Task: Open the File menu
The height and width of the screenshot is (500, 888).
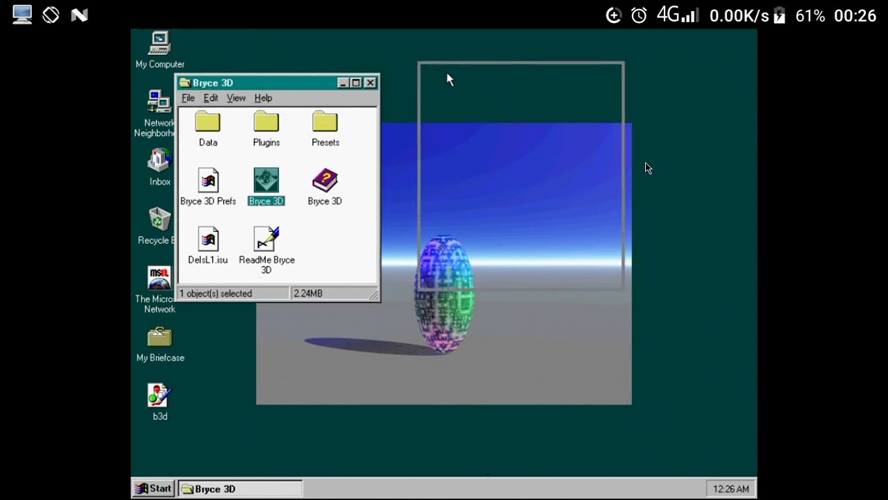Action: coord(188,98)
